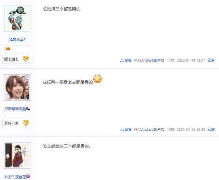219x180 pixels.
Task: Open the Ultraman avatar of 鸿蒙林雷3
Action: click(17, 18)
